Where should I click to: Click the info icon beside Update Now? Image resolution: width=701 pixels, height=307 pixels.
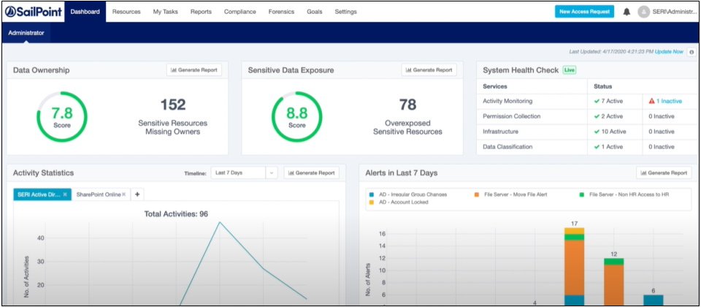(x=692, y=52)
